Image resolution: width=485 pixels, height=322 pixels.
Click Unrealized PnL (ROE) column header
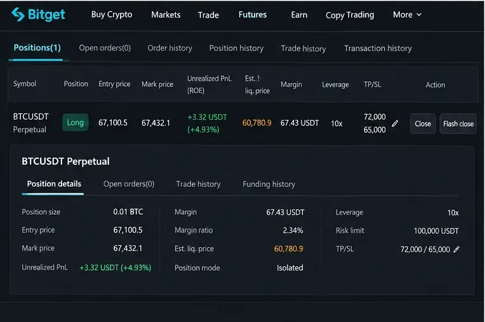pyautogui.click(x=209, y=84)
